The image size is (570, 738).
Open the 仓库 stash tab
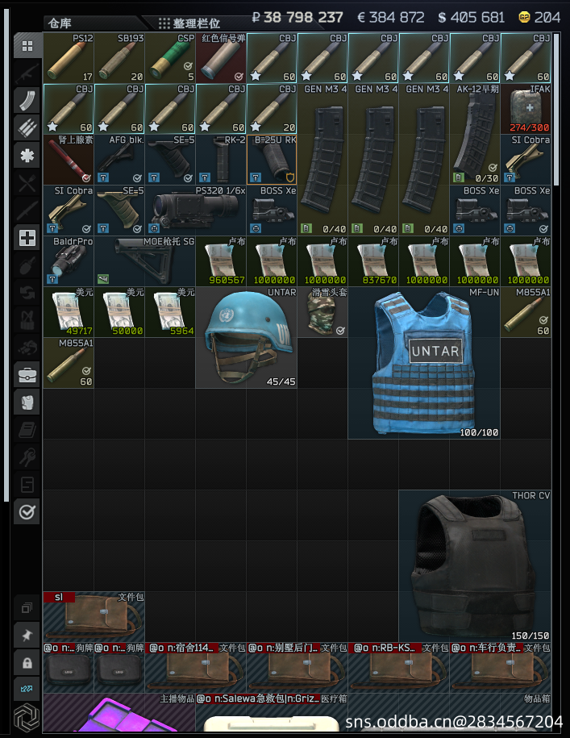[x=60, y=23]
